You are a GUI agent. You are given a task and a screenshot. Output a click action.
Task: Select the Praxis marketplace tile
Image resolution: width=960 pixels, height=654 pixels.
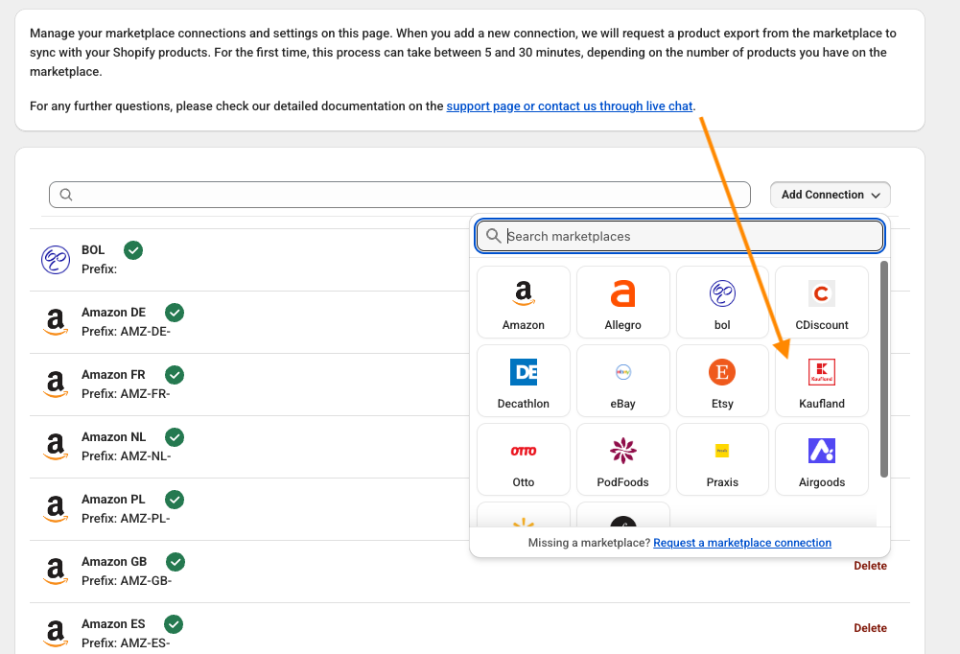tap(722, 459)
